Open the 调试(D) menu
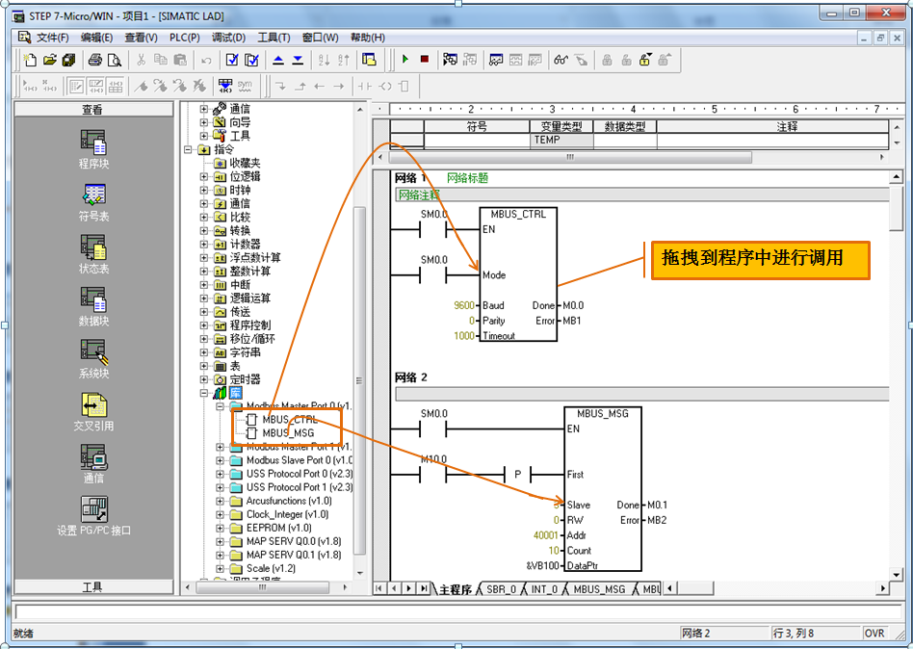The height and width of the screenshot is (649, 913). tap(228, 38)
